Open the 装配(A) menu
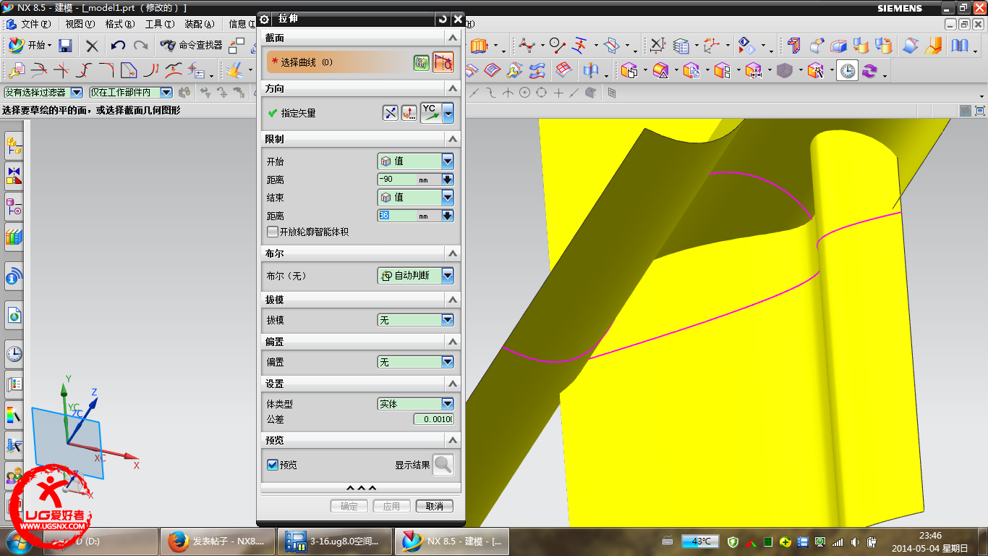Viewport: 988px width, 556px height. [x=199, y=24]
